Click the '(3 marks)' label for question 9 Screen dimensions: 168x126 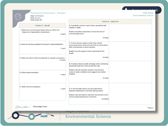pyautogui.click(x=105, y=99)
